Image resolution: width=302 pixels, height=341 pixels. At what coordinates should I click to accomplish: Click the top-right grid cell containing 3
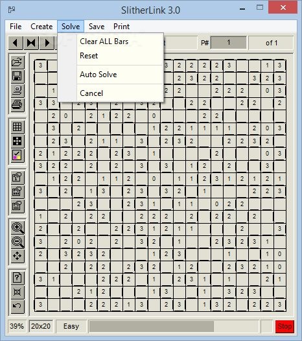(x=279, y=65)
